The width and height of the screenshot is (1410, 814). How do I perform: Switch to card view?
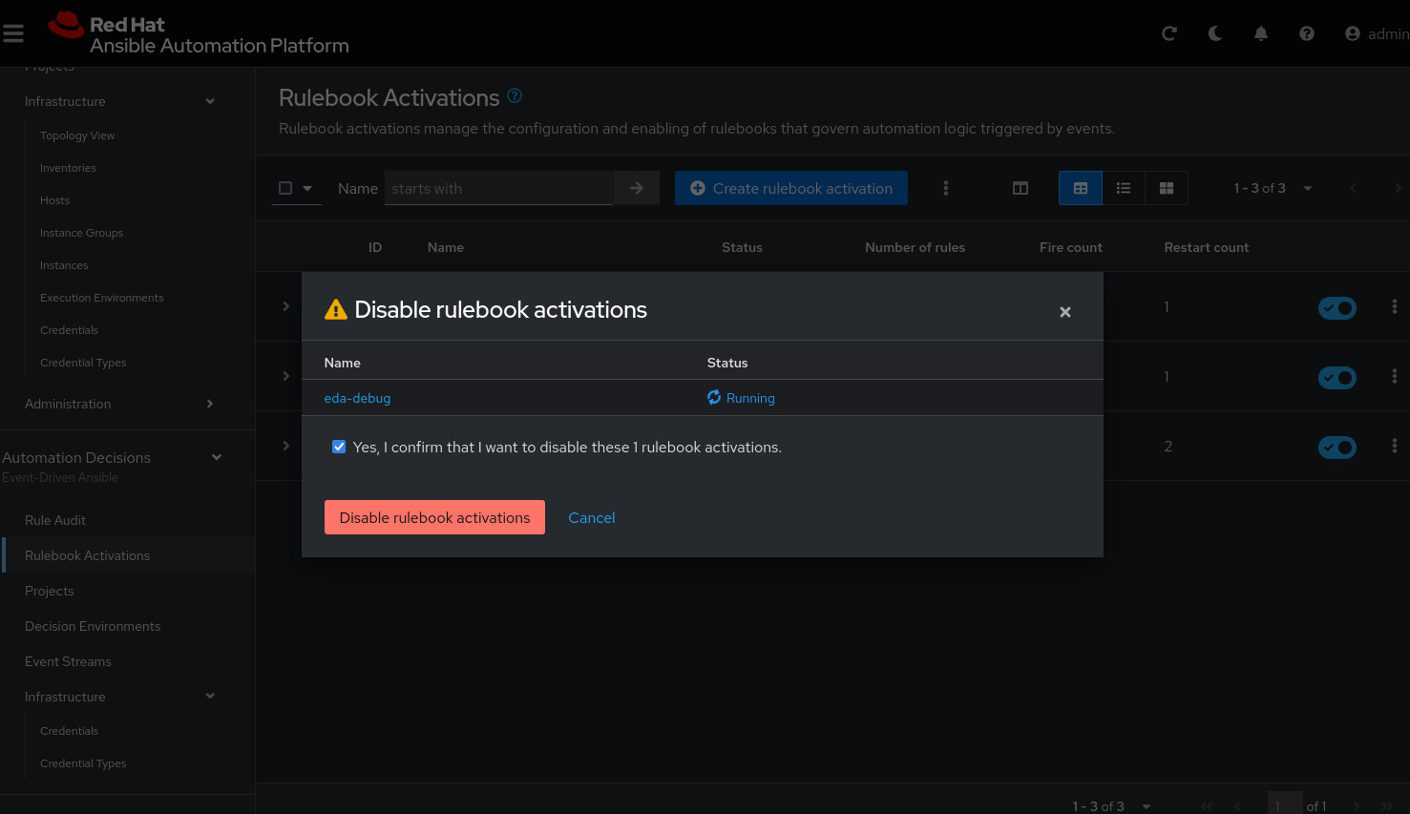point(1167,188)
